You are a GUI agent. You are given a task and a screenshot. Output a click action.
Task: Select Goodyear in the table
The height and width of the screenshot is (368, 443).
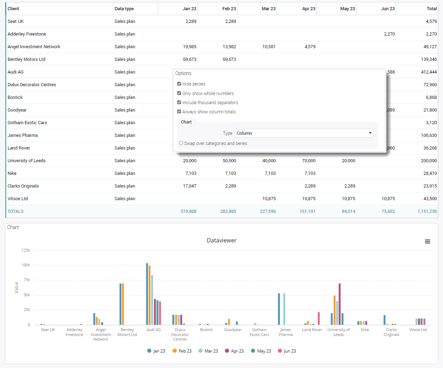(x=17, y=110)
